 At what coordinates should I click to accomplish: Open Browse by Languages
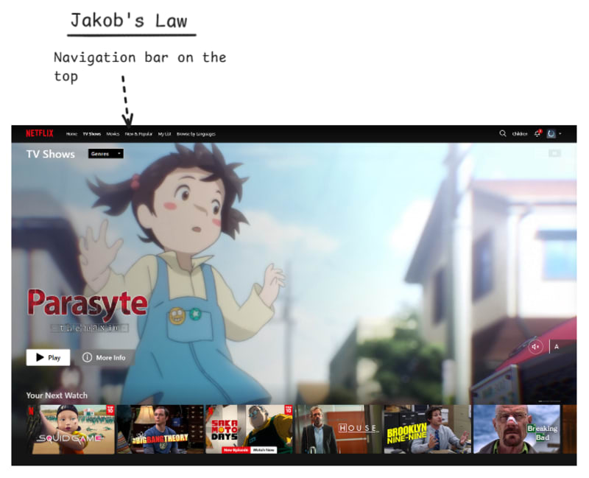pyautogui.click(x=196, y=134)
